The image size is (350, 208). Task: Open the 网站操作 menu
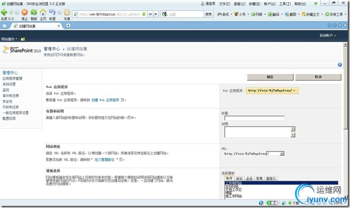tap(9, 39)
